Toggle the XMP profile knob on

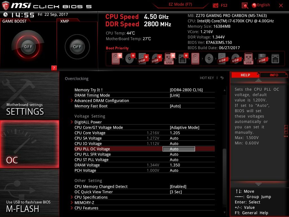(x=77, y=47)
